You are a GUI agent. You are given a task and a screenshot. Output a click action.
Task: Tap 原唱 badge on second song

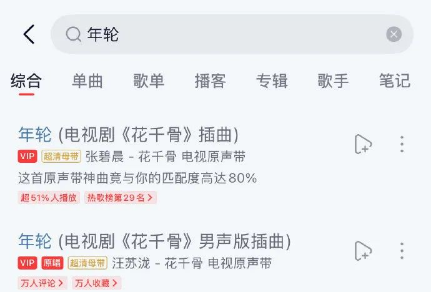[52, 263]
